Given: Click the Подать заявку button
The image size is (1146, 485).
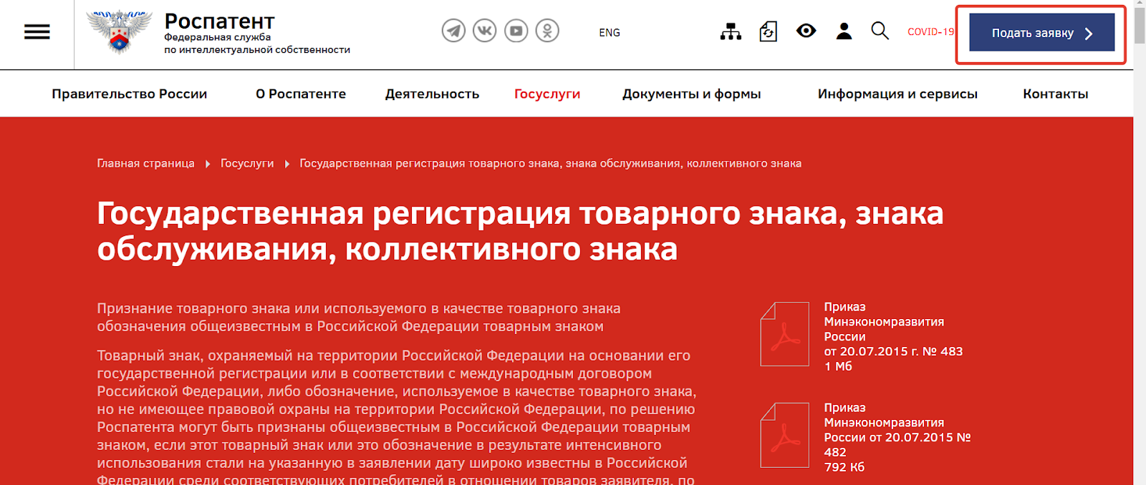Looking at the screenshot, I should pos(1042,32).
